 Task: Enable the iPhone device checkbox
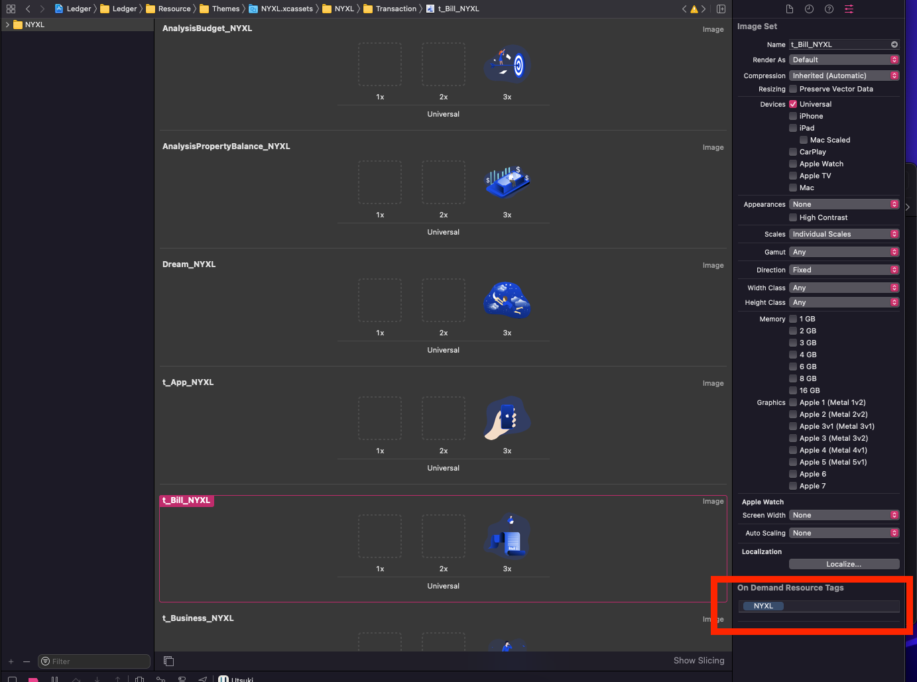(793, 116)
